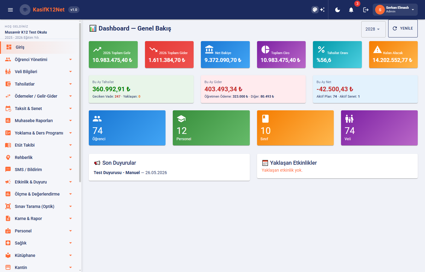Open Yoklama & Ders Programı menu
Screen dimensions: 425x272
[x=39, y=133]
